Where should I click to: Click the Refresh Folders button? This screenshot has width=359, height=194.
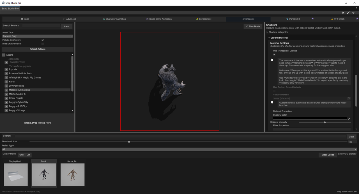pos(38,49)
